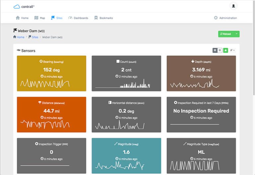Open the Map tab
The height and width of the screenshot is (175, 255).
point(40,18)
